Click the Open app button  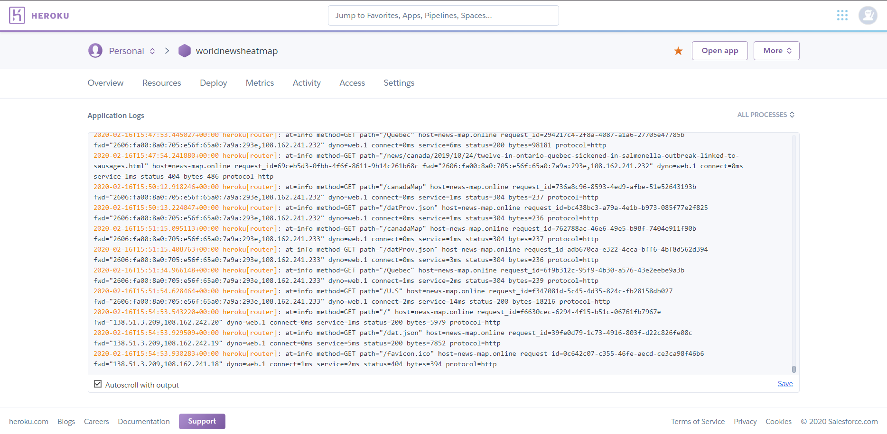coord(720,51)
